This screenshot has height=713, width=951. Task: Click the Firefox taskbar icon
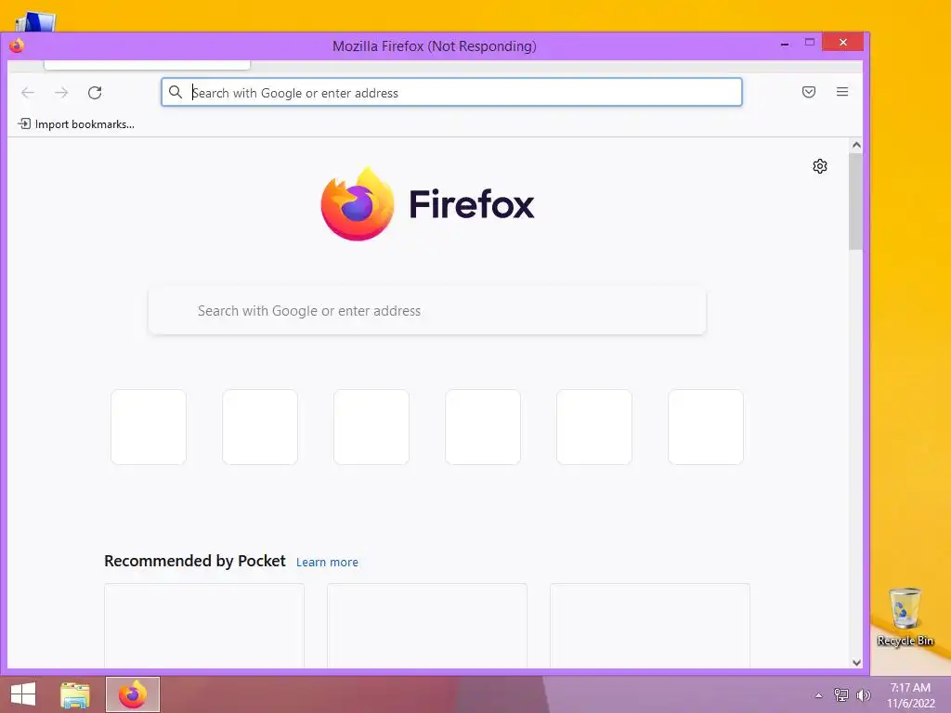click(132, 694)
